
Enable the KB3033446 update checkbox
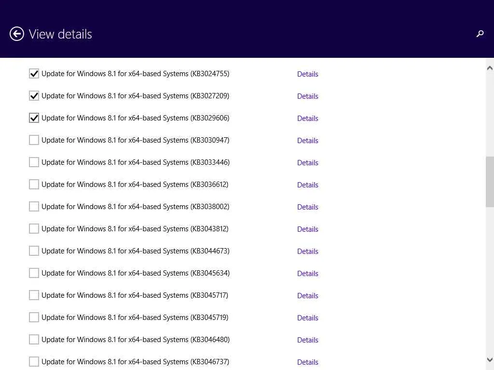[34, 162]
